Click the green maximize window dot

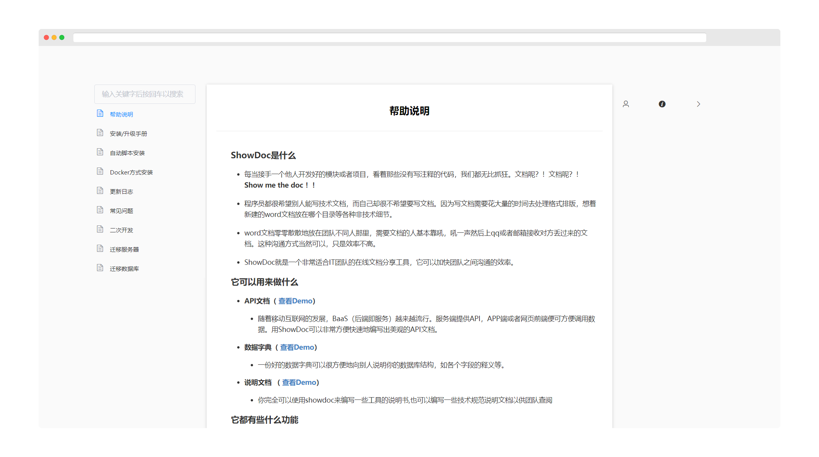[x=62, y=37]
